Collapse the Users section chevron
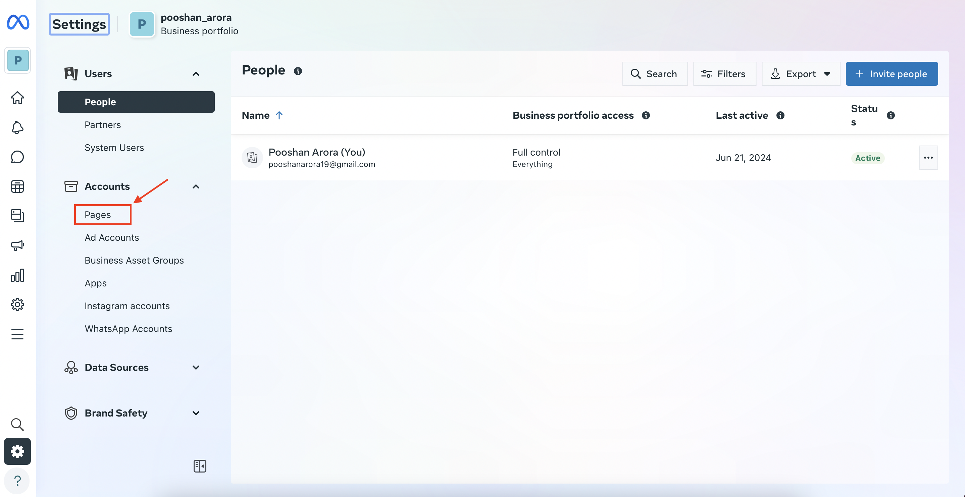 (x=196, y=74)
